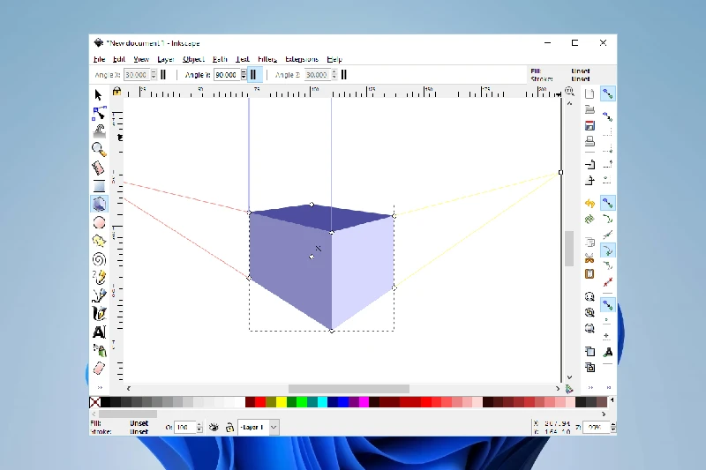The height and width of the screenshot is (470, 706).
Task: Click the Angle Y input field
Action: tap(225, 76)
